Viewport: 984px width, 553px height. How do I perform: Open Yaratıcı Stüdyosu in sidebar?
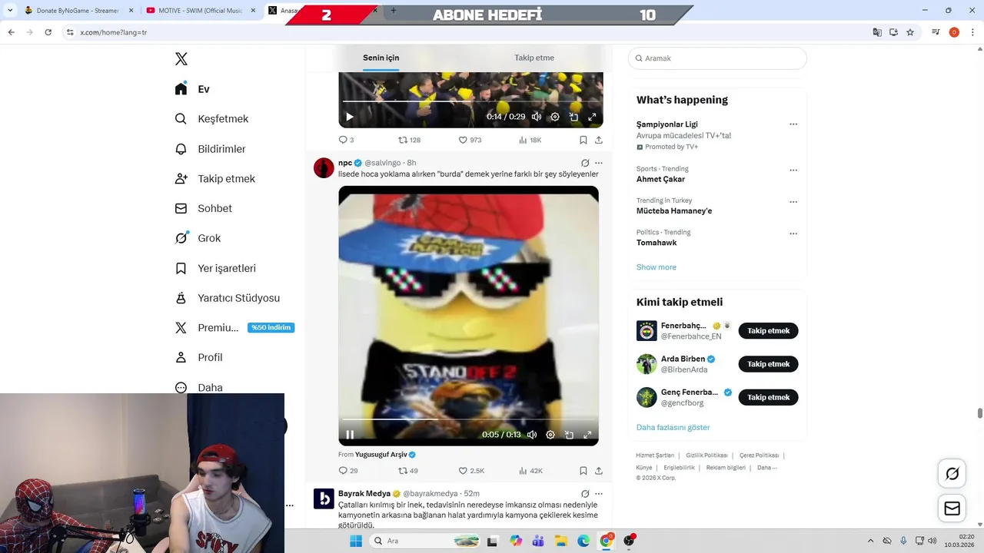[x=228, y=298]
